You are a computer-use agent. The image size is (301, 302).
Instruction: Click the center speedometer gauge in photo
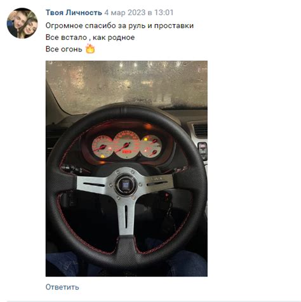coord(126,145)
